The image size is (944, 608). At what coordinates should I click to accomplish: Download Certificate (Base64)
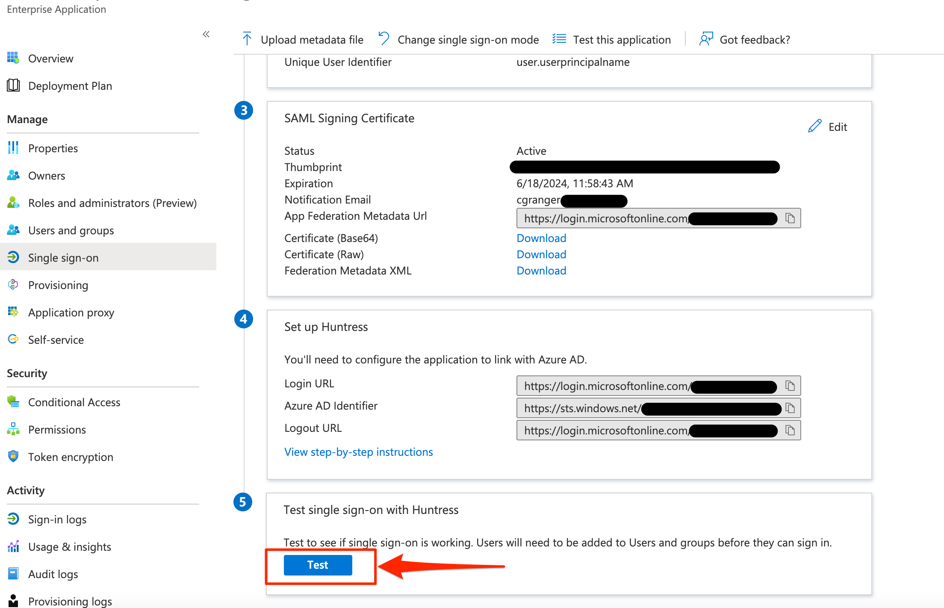[541, 238]
